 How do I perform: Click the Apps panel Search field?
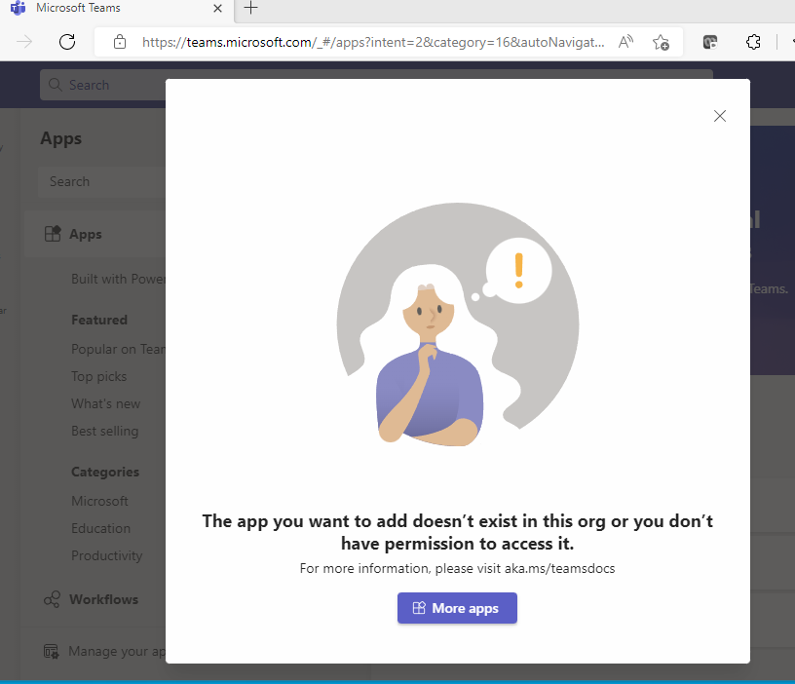[102, 181]
